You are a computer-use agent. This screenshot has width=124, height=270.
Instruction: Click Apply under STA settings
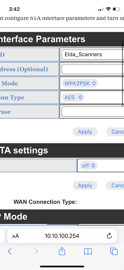click(x=85, y=185)
